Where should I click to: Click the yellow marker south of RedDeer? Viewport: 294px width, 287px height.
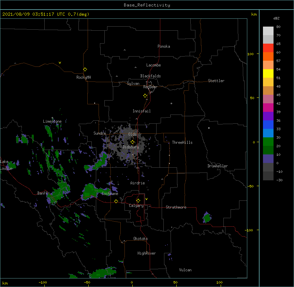tap(145, 95)
